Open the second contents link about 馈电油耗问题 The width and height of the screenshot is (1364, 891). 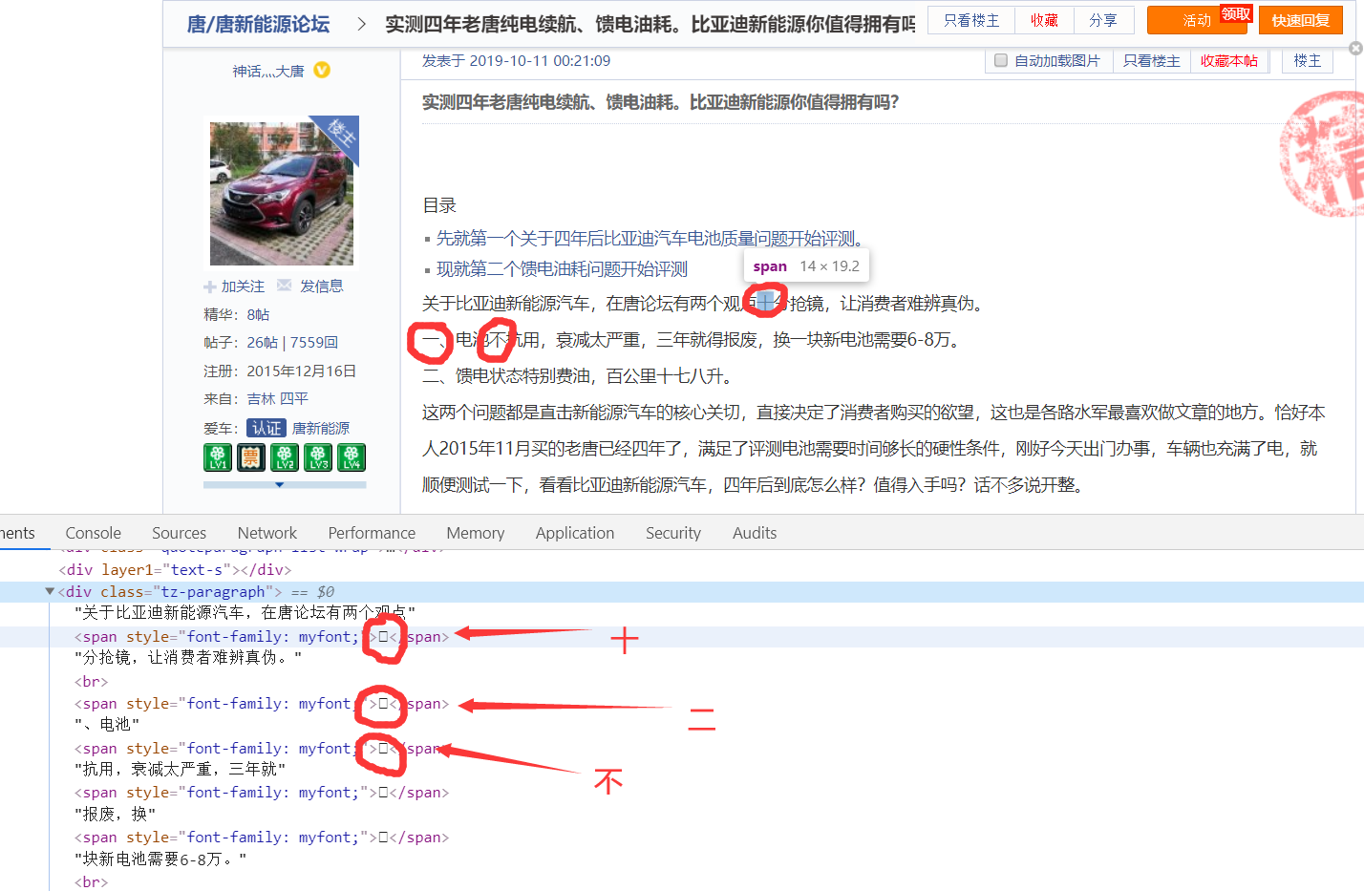tap(562, 268)
